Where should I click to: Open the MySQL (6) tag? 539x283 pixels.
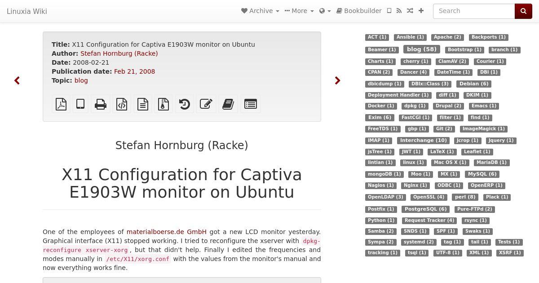pyautogui.click(x=482, y=174)
